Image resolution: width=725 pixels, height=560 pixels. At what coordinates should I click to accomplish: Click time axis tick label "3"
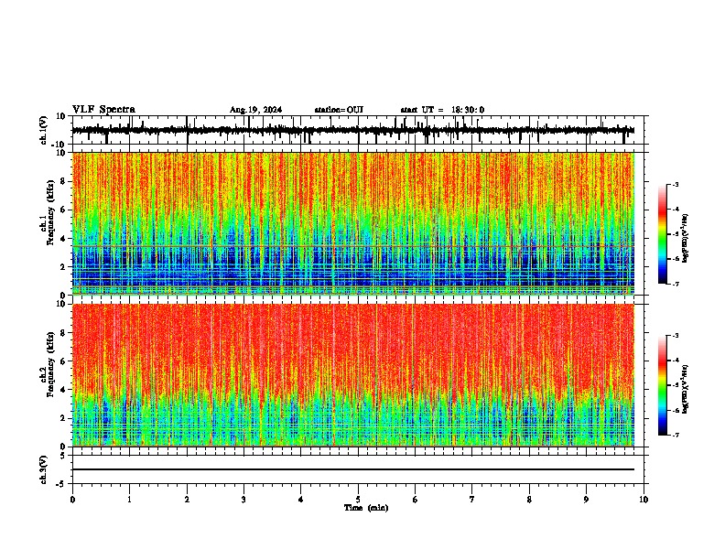pos(243,500)
